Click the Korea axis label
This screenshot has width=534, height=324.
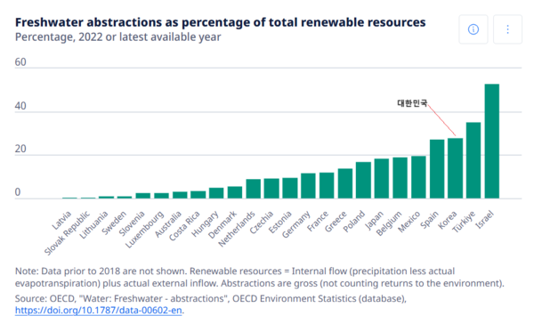coord(447,220)
